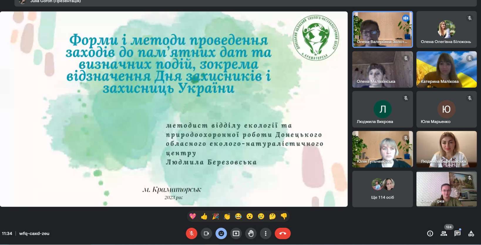Open more options three-dot menu
This screenshot has width=481, height=245.
coord(265,234)
